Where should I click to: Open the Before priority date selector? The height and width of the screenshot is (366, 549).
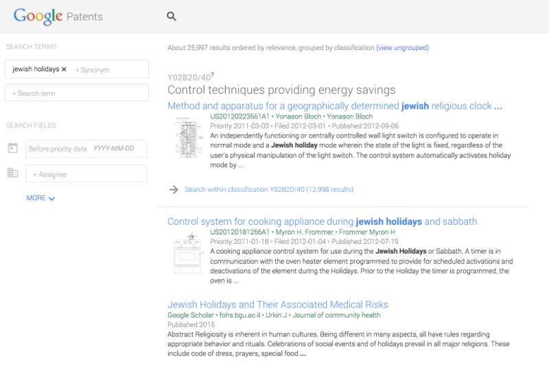point(58,149)
